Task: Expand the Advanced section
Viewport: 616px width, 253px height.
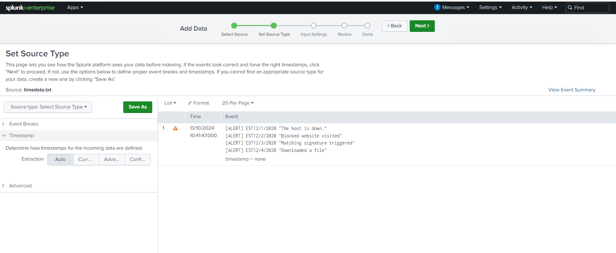Action: (x=20, y=186)
